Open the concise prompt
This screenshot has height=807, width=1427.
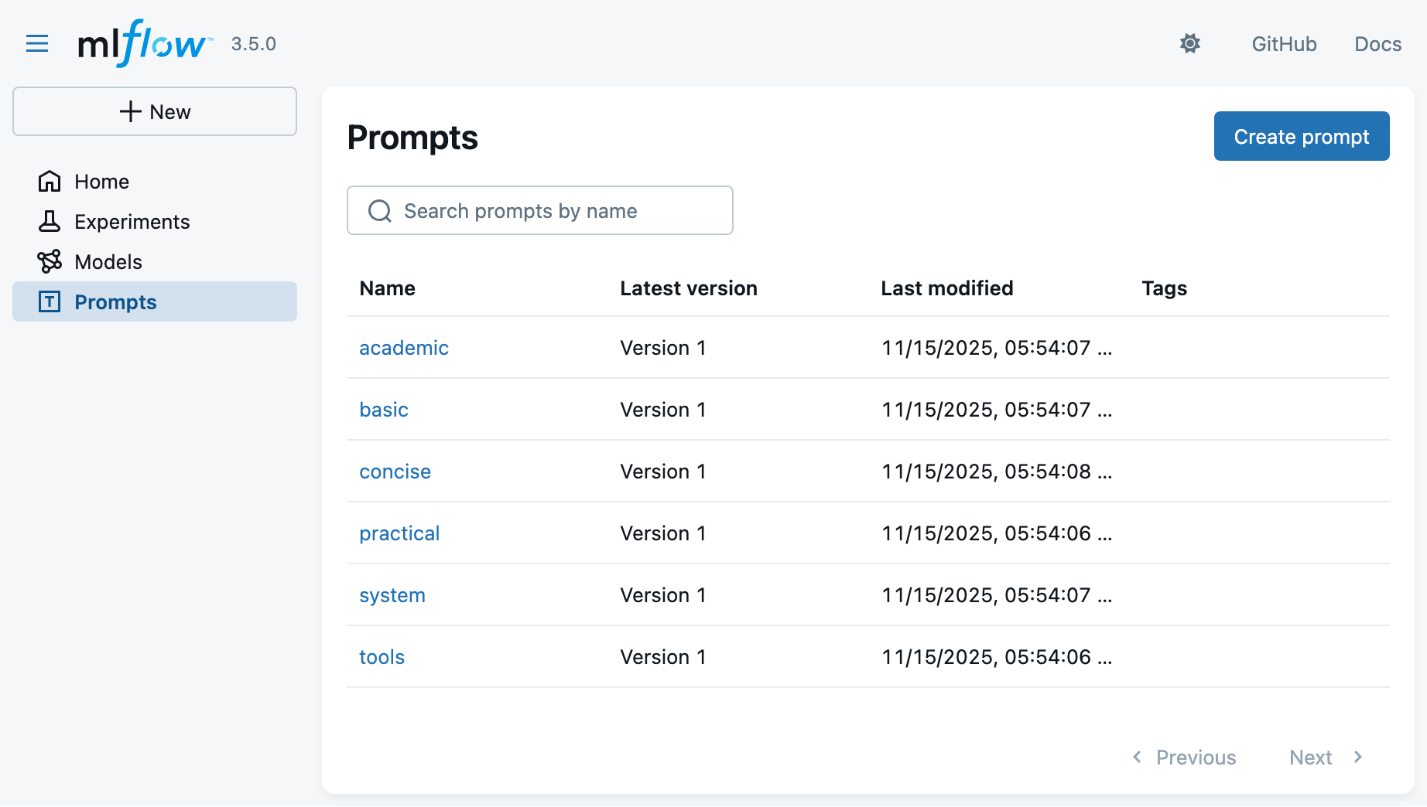(395, 472)
